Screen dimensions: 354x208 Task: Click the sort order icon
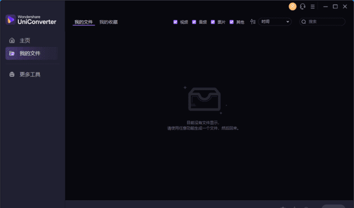click(x=253, y=22)
